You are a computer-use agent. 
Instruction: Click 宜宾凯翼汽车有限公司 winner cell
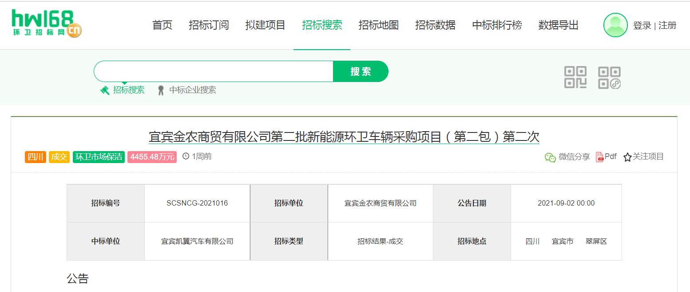pos(197,241)
